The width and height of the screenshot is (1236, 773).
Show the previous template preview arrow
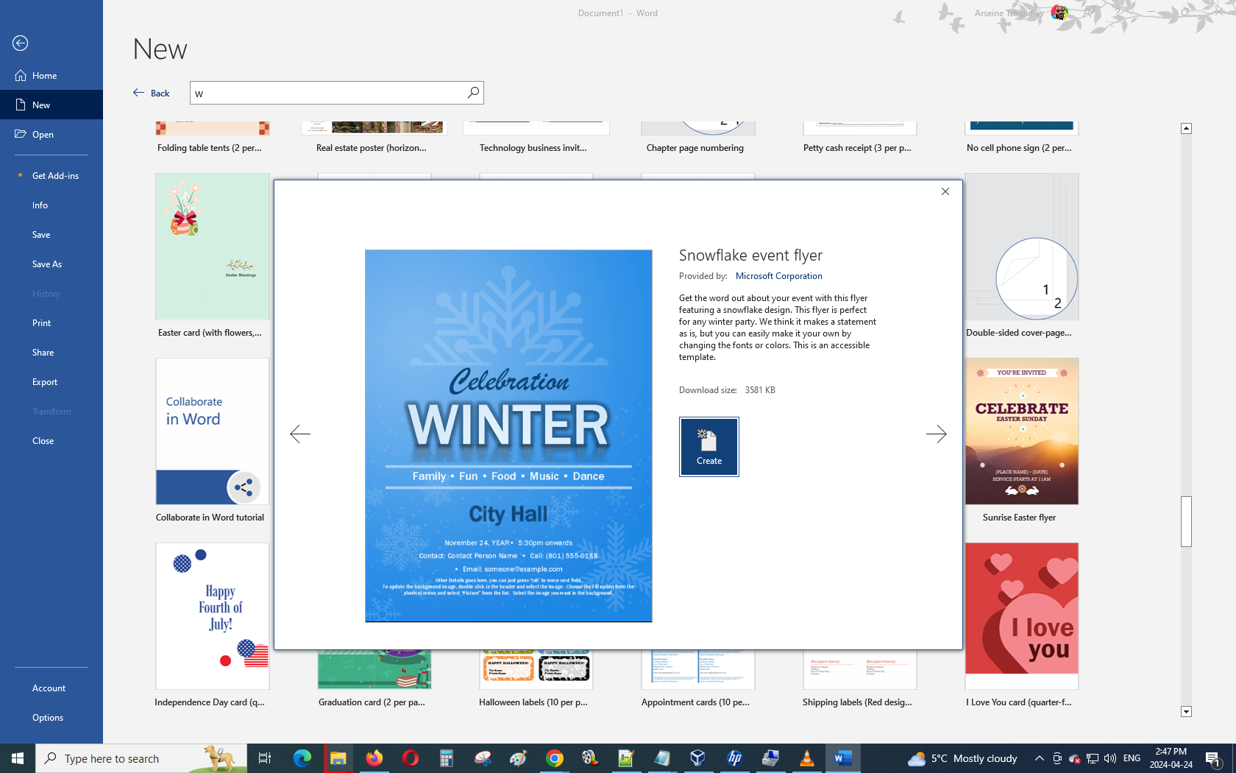(x=300, y=434)
